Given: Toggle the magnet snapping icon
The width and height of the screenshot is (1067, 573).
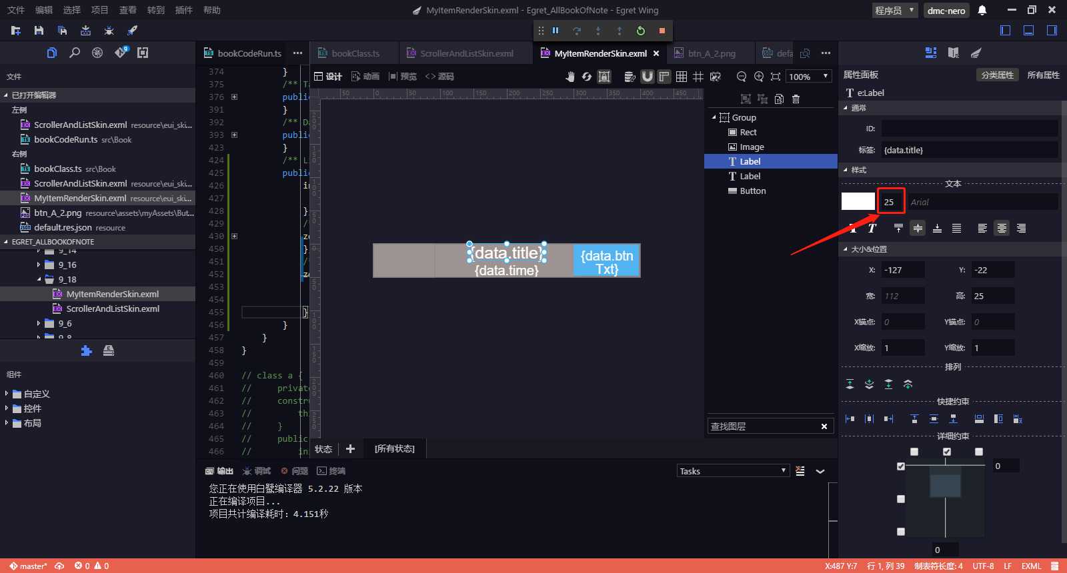Looking at the screenshot, I should [x=647, y=77].
